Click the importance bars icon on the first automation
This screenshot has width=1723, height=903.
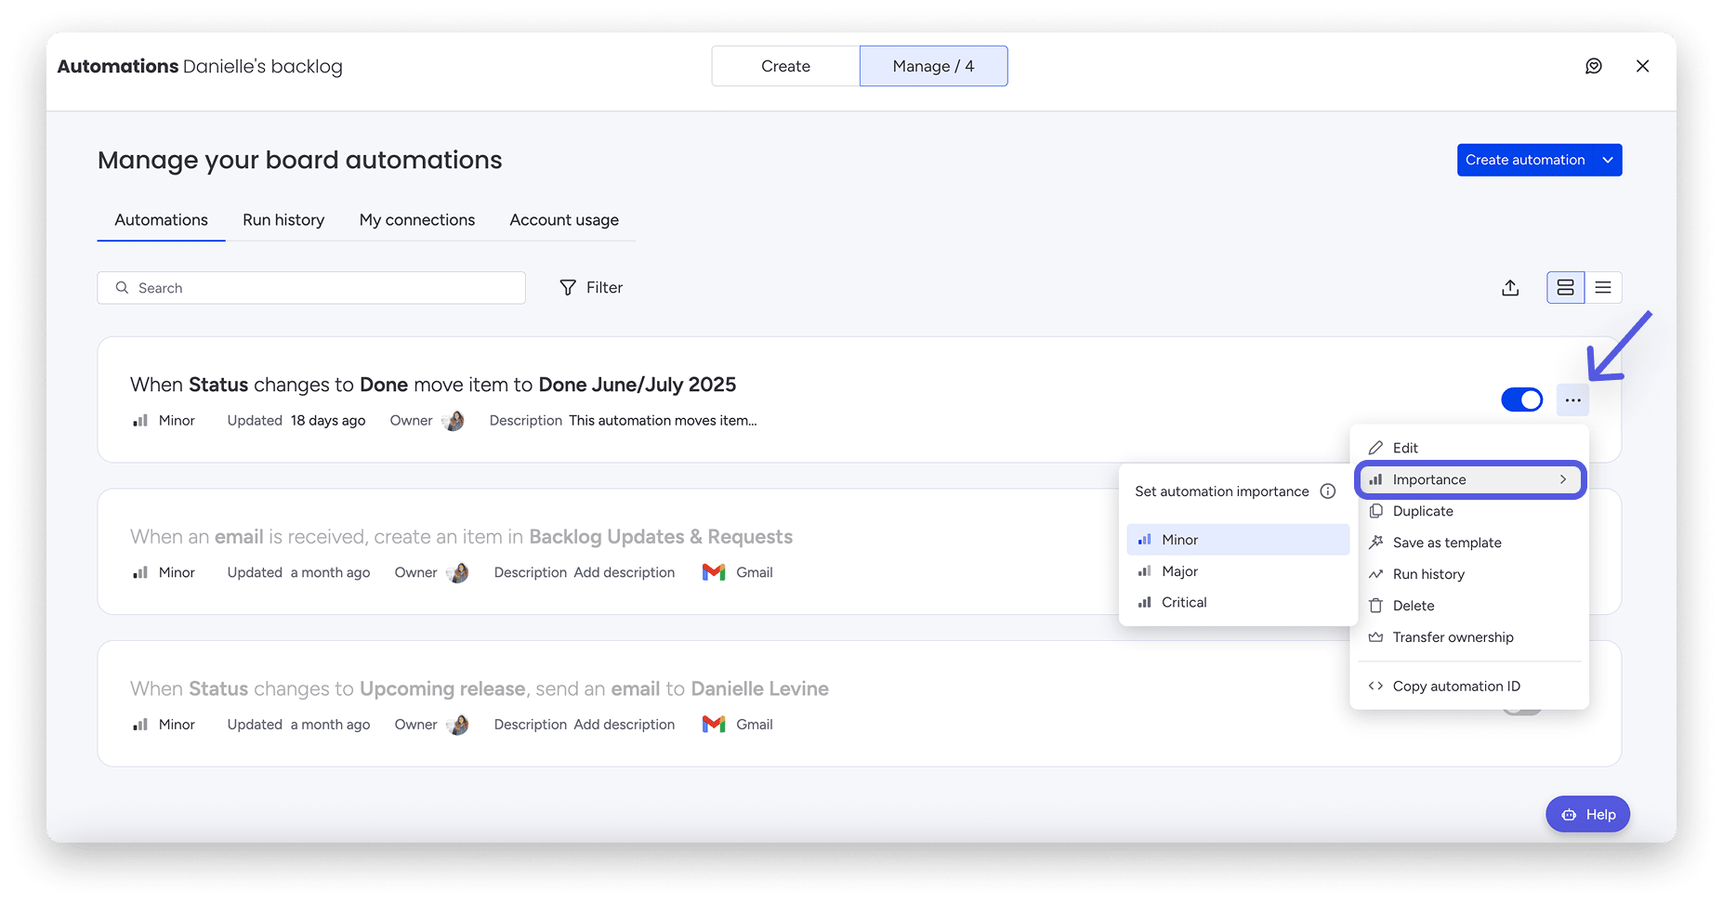(x=139, y=420)
